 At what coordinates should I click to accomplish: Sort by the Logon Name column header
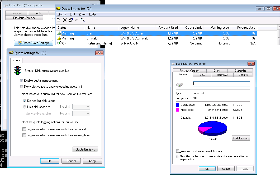pyautogui.click(x=137, y=28)
